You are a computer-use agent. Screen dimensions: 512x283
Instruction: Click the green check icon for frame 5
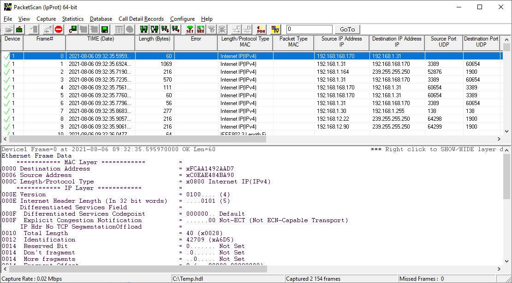pyautogui.click(x=6, y=95)
